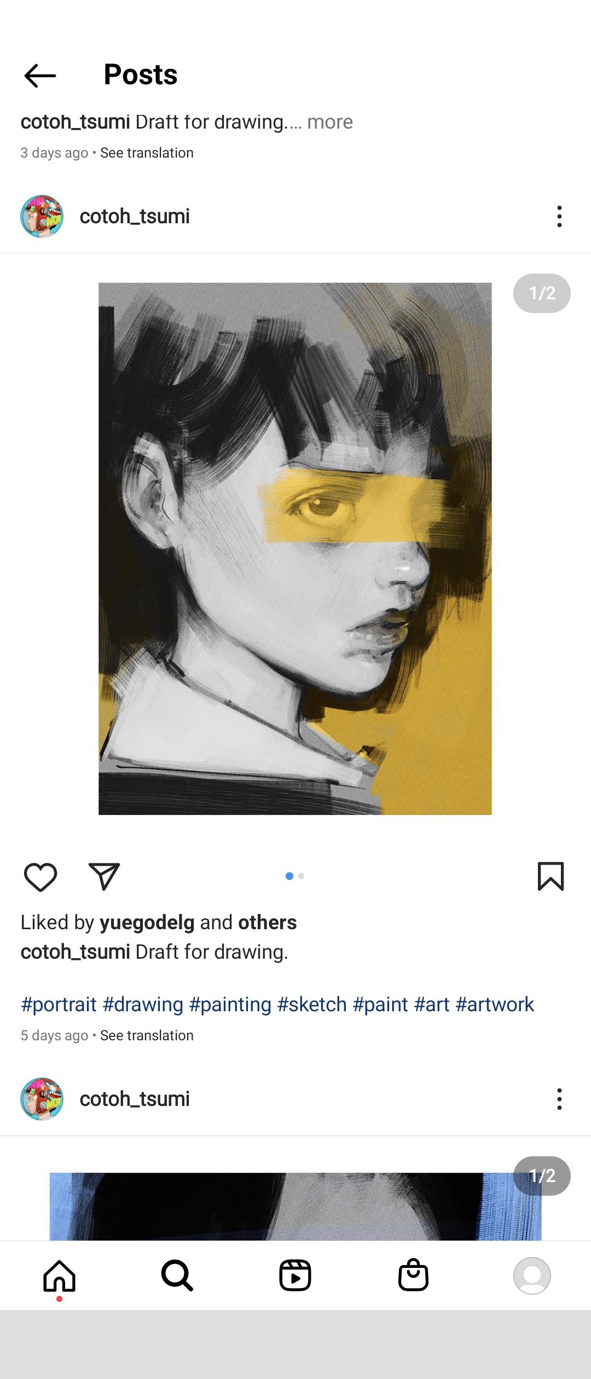This screenshot has width=591, height=1379.
Task: Expand the truncated caption with 'more'
Action: click(x=329, y=122)
